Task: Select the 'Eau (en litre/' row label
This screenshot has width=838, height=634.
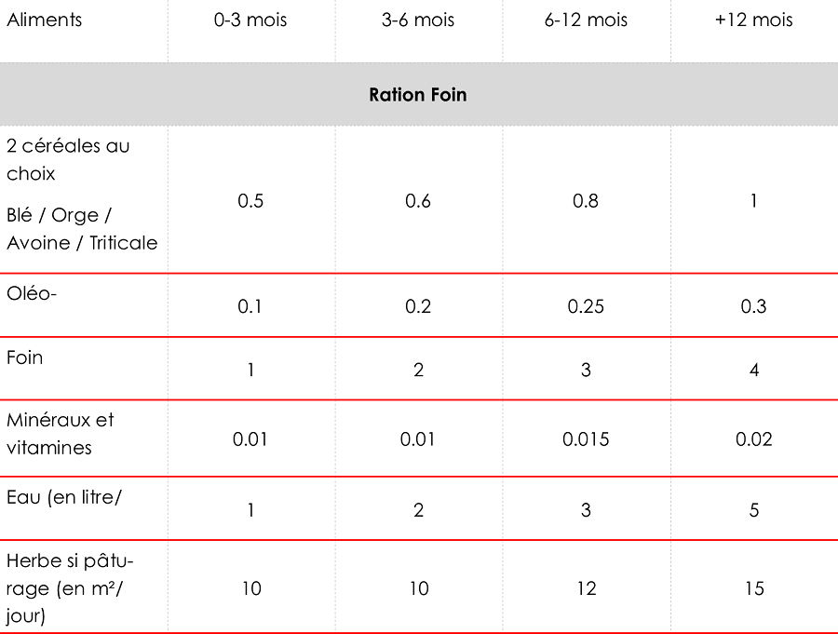Action: click(64, 497)
